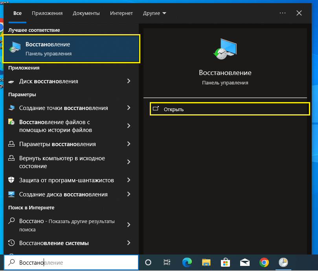Click the Восстановление icon in best match

(x=15, y=47)
